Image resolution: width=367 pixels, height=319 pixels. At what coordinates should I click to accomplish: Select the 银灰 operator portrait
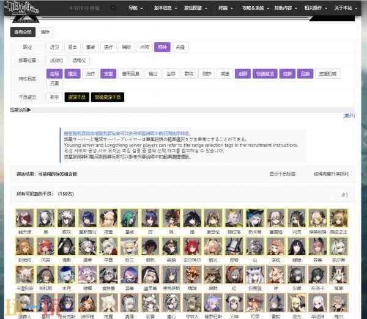pos(67,218)
